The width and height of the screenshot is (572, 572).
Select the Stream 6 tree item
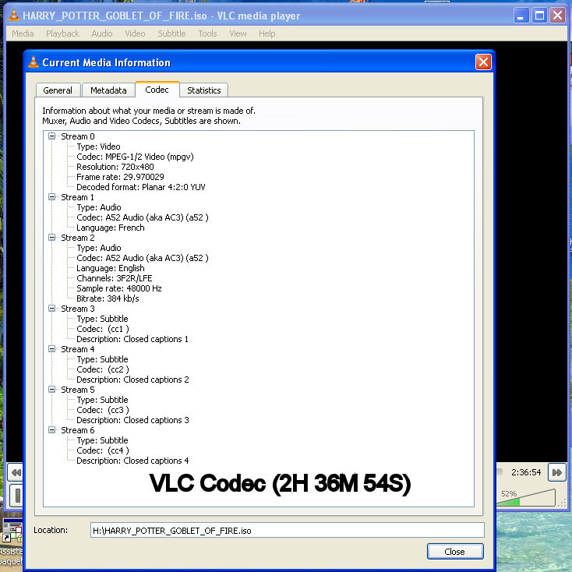click(78, 430)
